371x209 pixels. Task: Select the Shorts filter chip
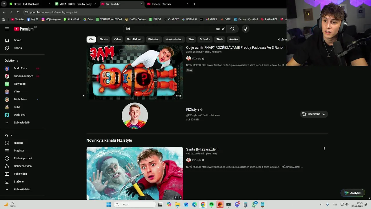coord(103,39)
